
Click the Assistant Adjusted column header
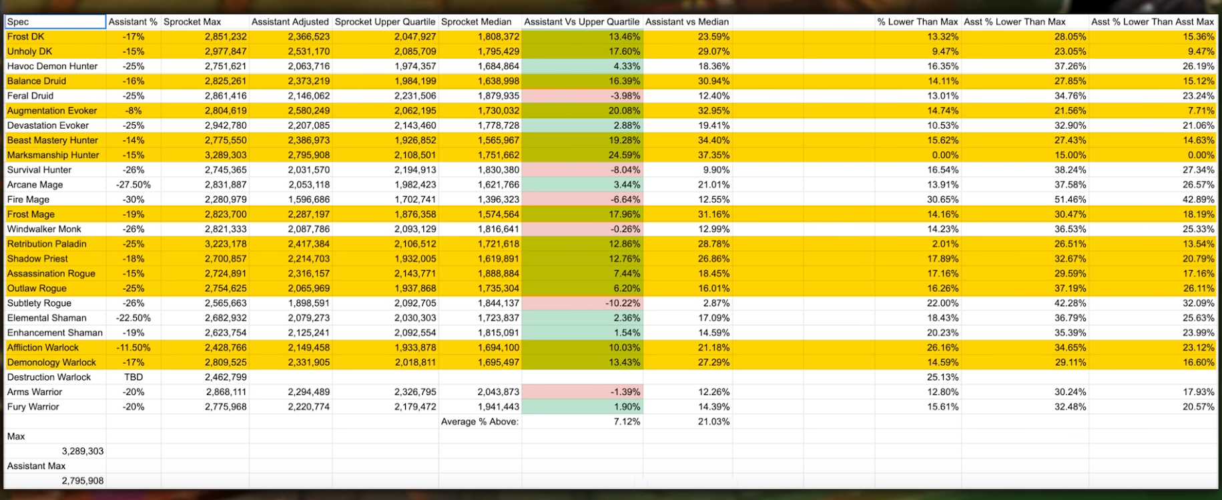pyautogui.click(x=290, y=21)
